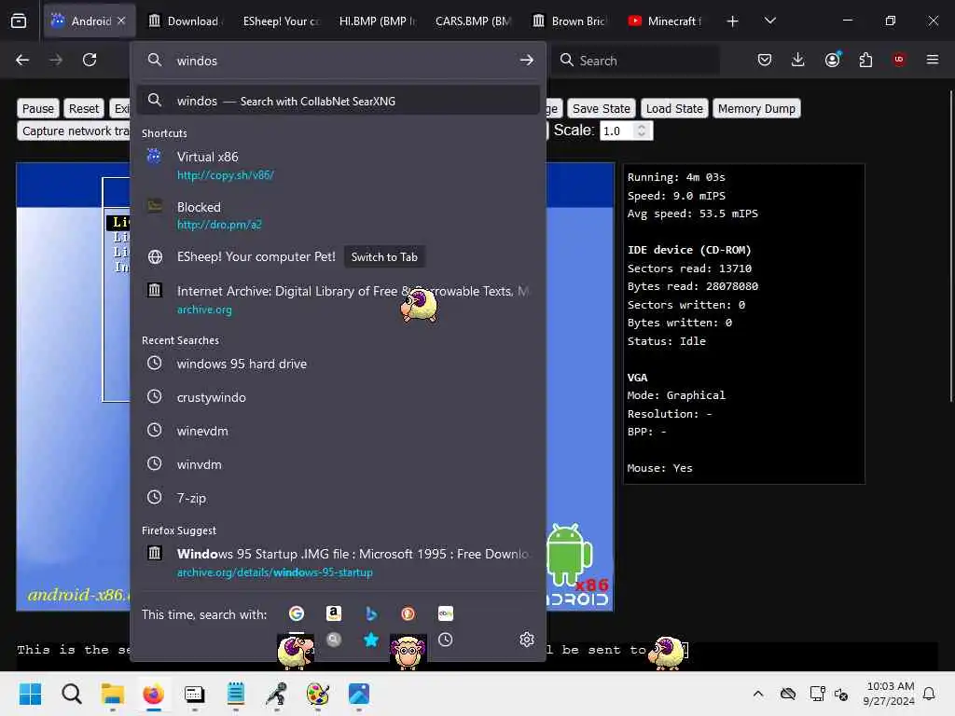Viewport: 955px width, 716px height.
Task: Switch to the HI.BMP tab
Action: coord(377,21)
